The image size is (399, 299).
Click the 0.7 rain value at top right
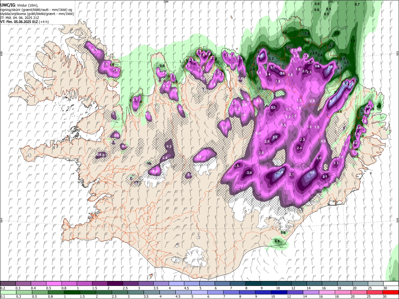357,4
